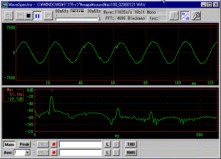Jump to start with skip-back arrow
The width and height of the screenshot is (221, 159).
point(73,11)
